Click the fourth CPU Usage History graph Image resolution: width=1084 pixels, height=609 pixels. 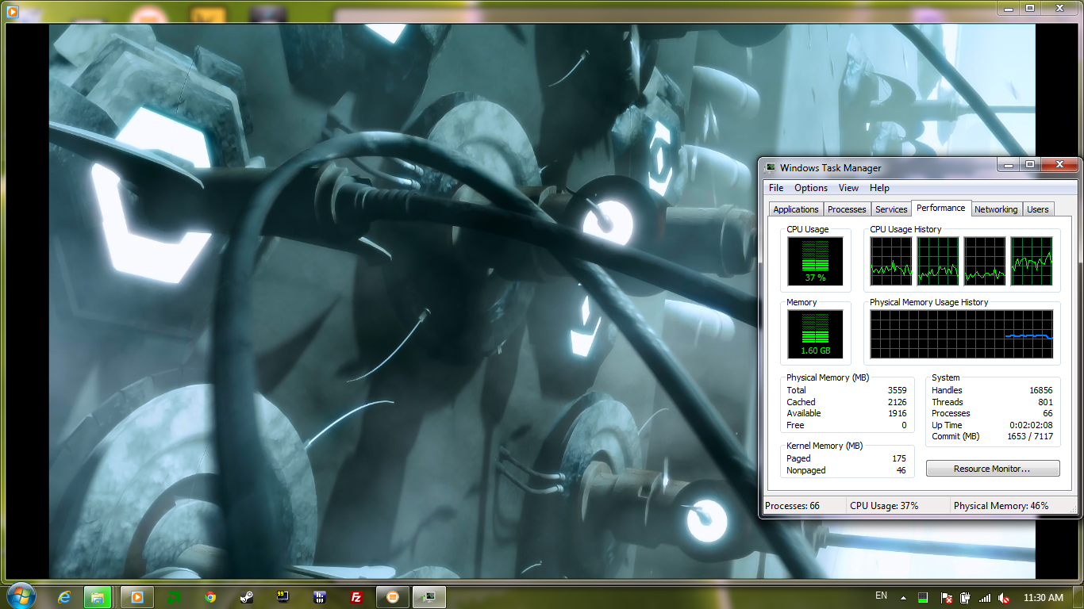tap(1032, 261)
